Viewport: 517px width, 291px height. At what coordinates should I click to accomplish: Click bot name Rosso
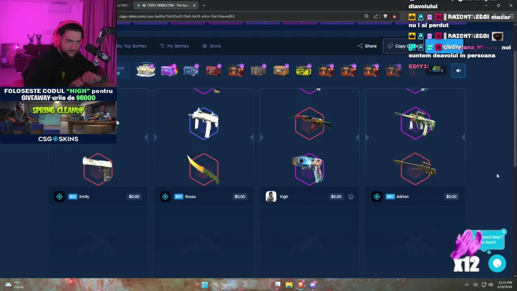pyautogui.click(x=190, y=196)
